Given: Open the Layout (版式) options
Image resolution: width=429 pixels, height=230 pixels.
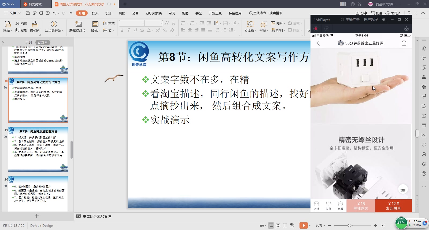Looking at the screenshot, I should pyautogui.click(x=95, y=27).
